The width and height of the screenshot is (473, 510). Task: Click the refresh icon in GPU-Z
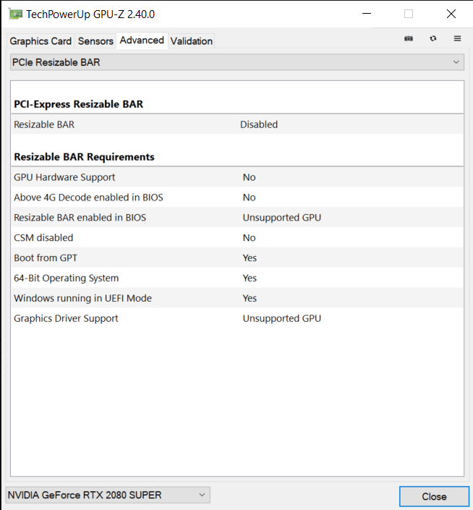(433, 39)
